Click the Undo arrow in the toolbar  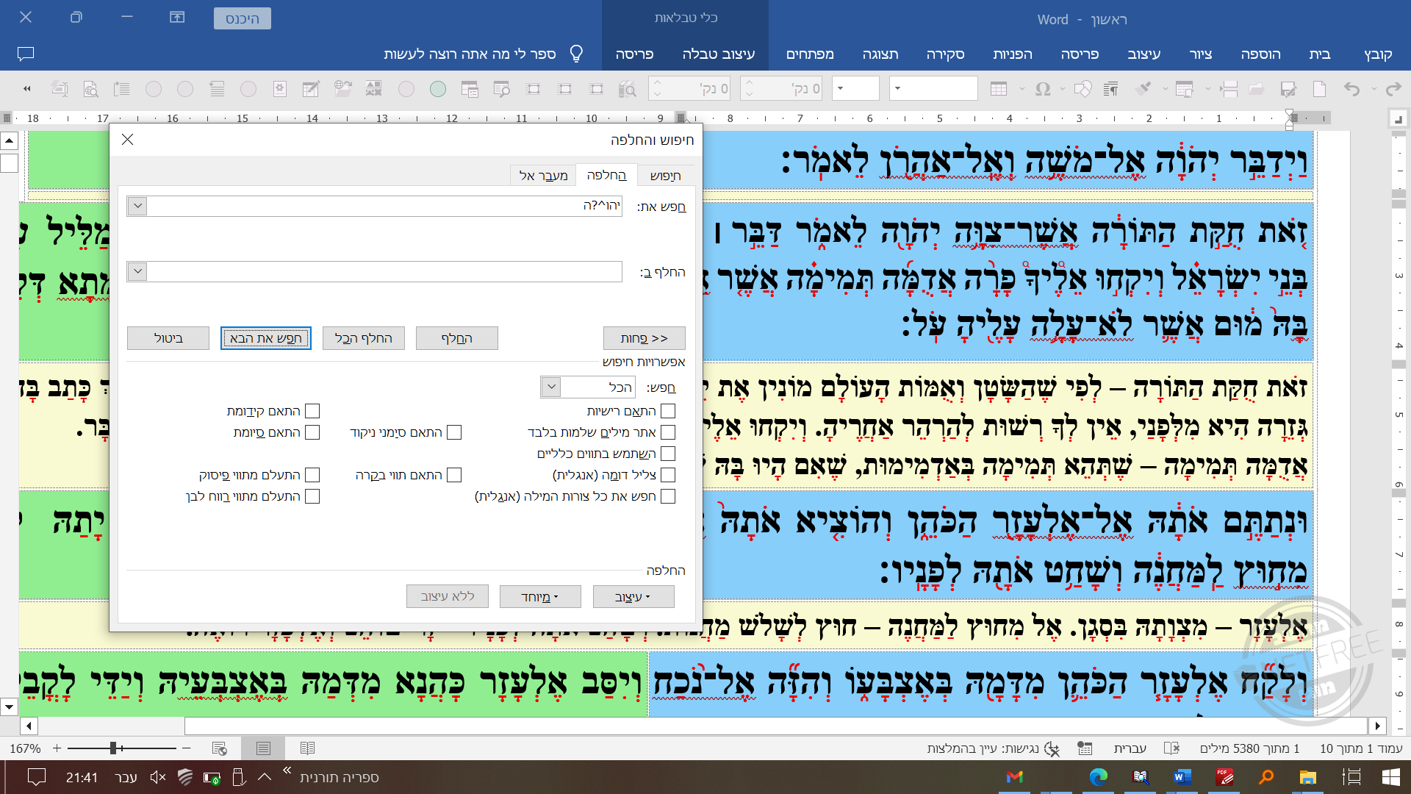click(1351, 89)
